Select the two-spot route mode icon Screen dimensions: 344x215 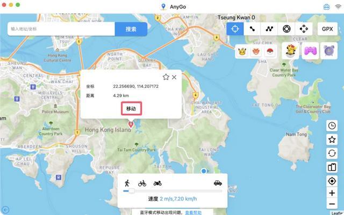252,28
